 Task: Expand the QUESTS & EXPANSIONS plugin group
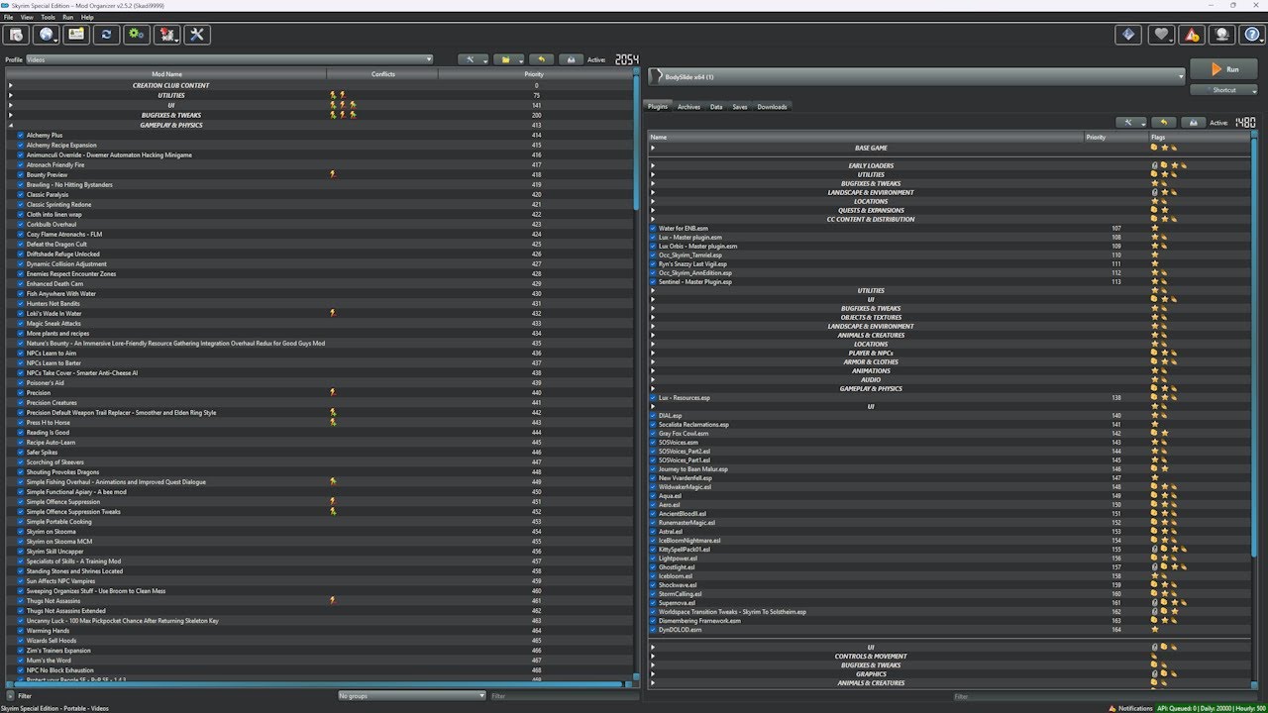653,210
